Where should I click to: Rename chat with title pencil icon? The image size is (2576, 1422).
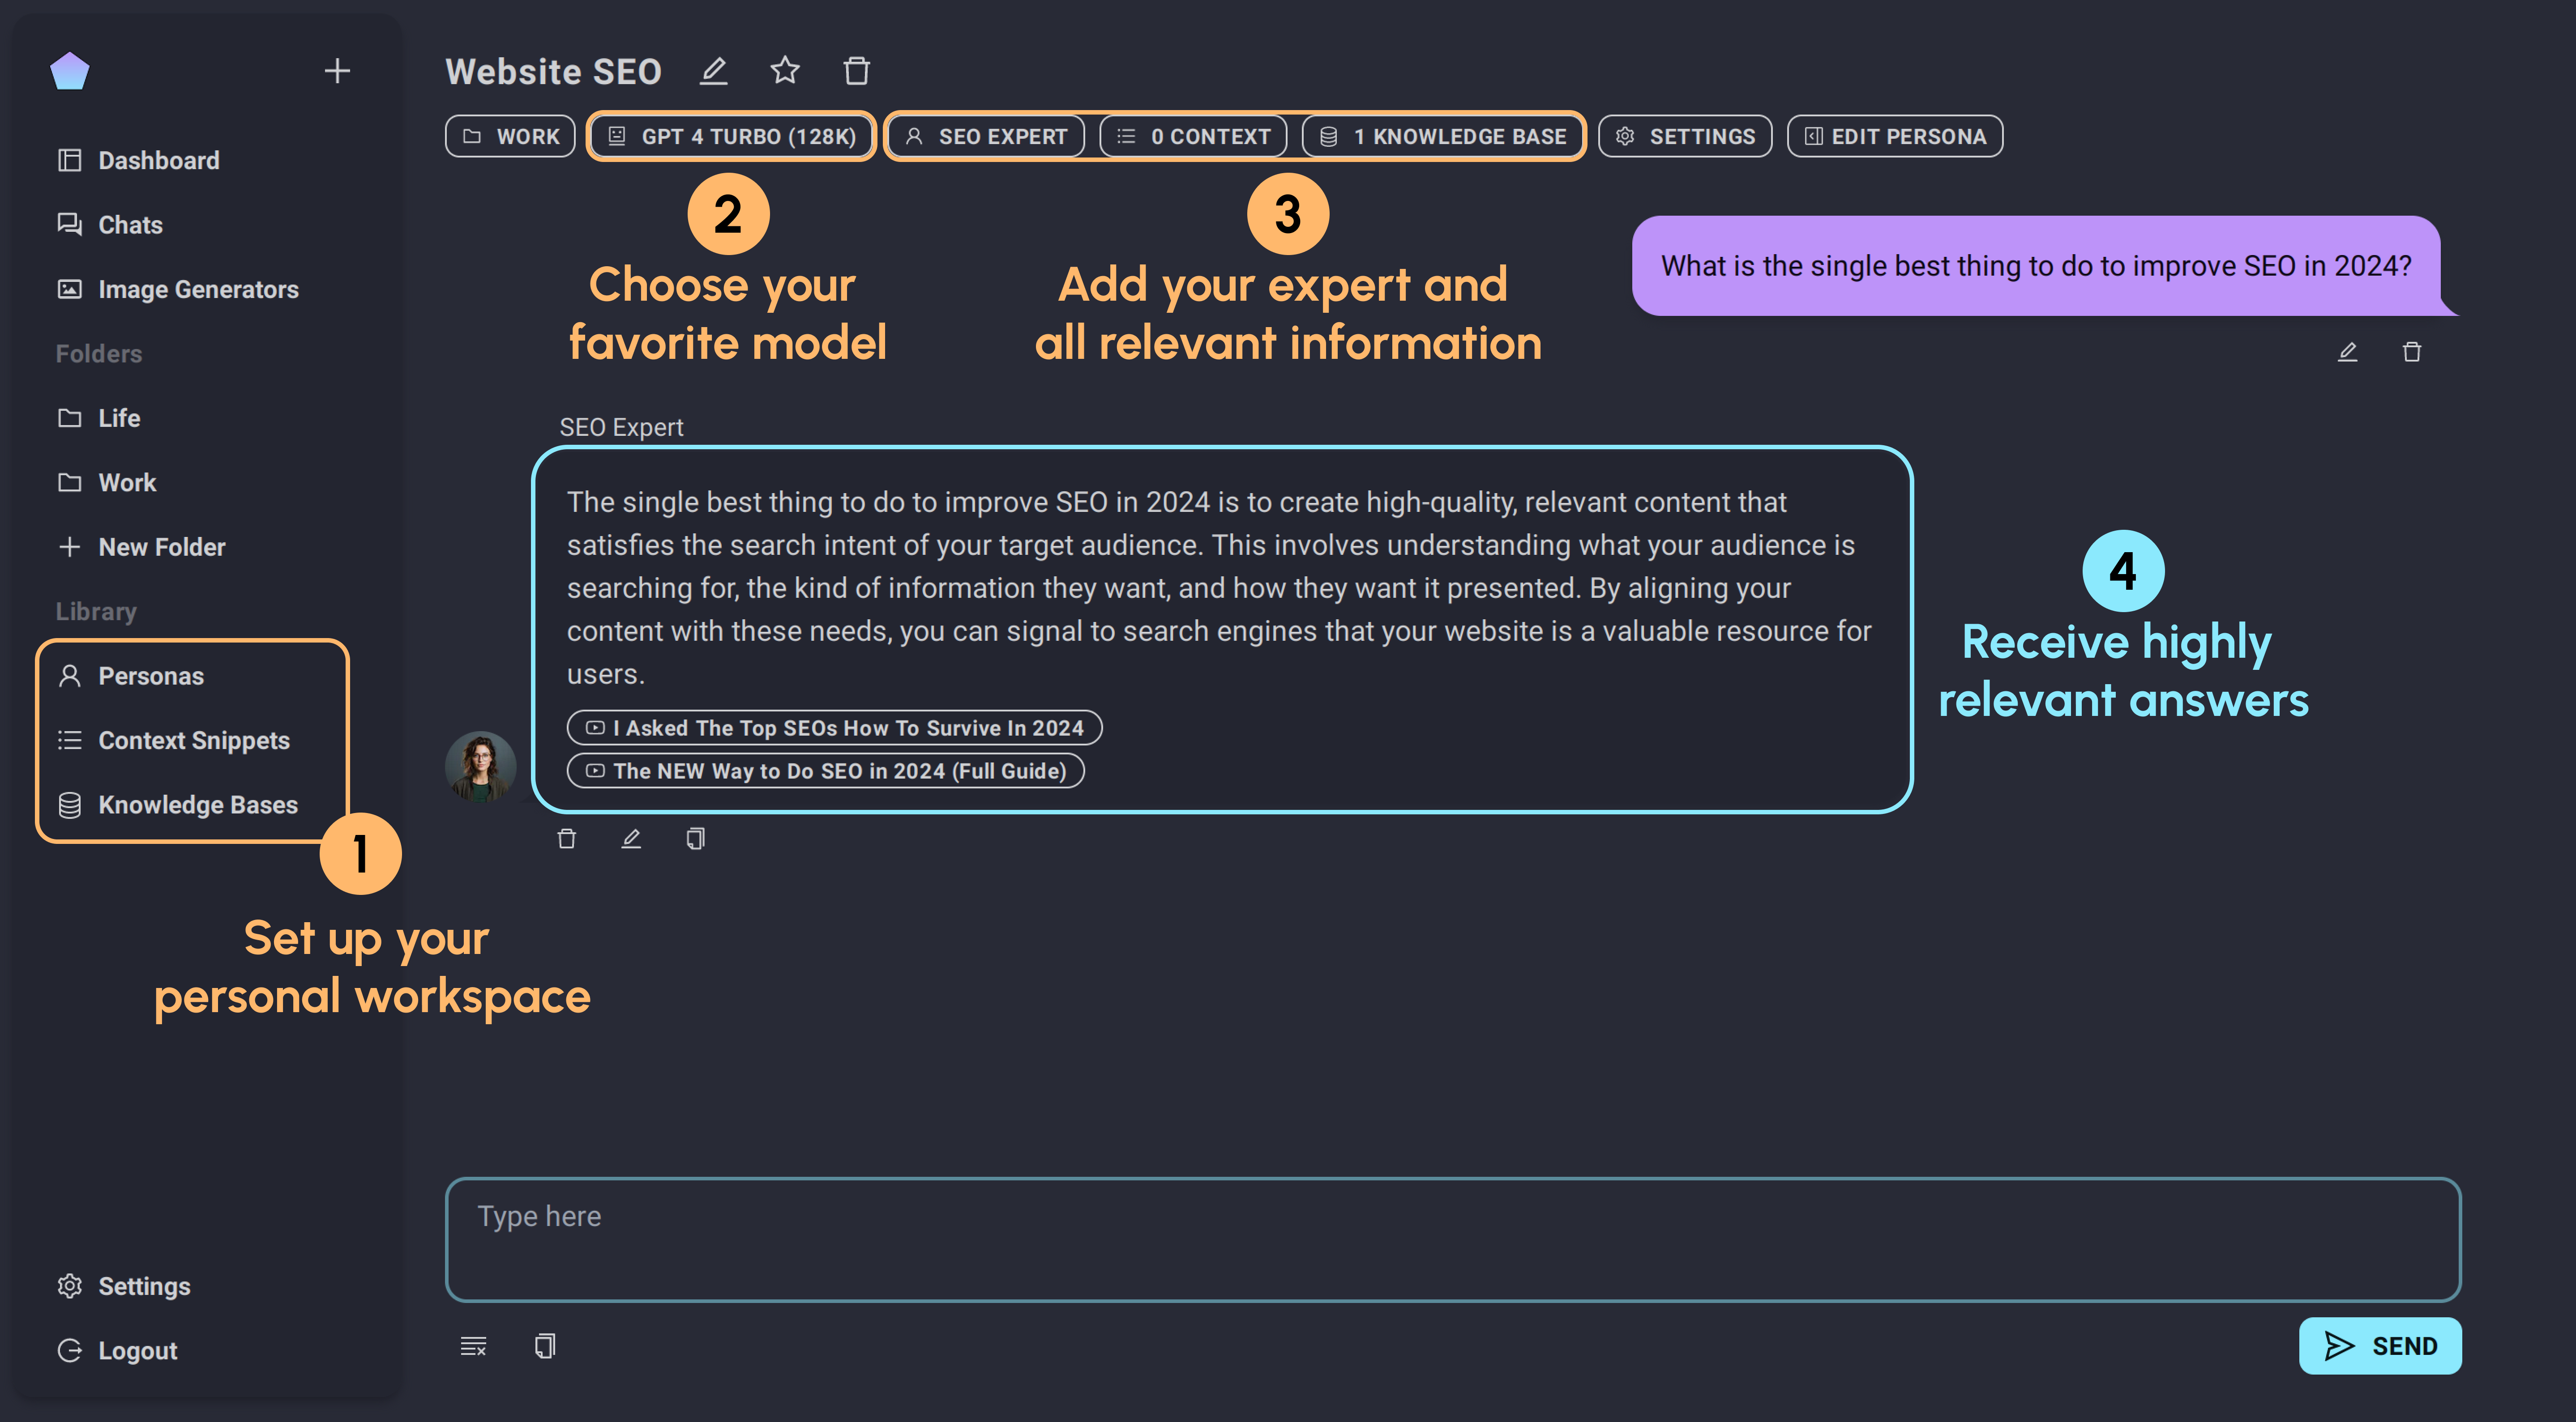(713, 71)
